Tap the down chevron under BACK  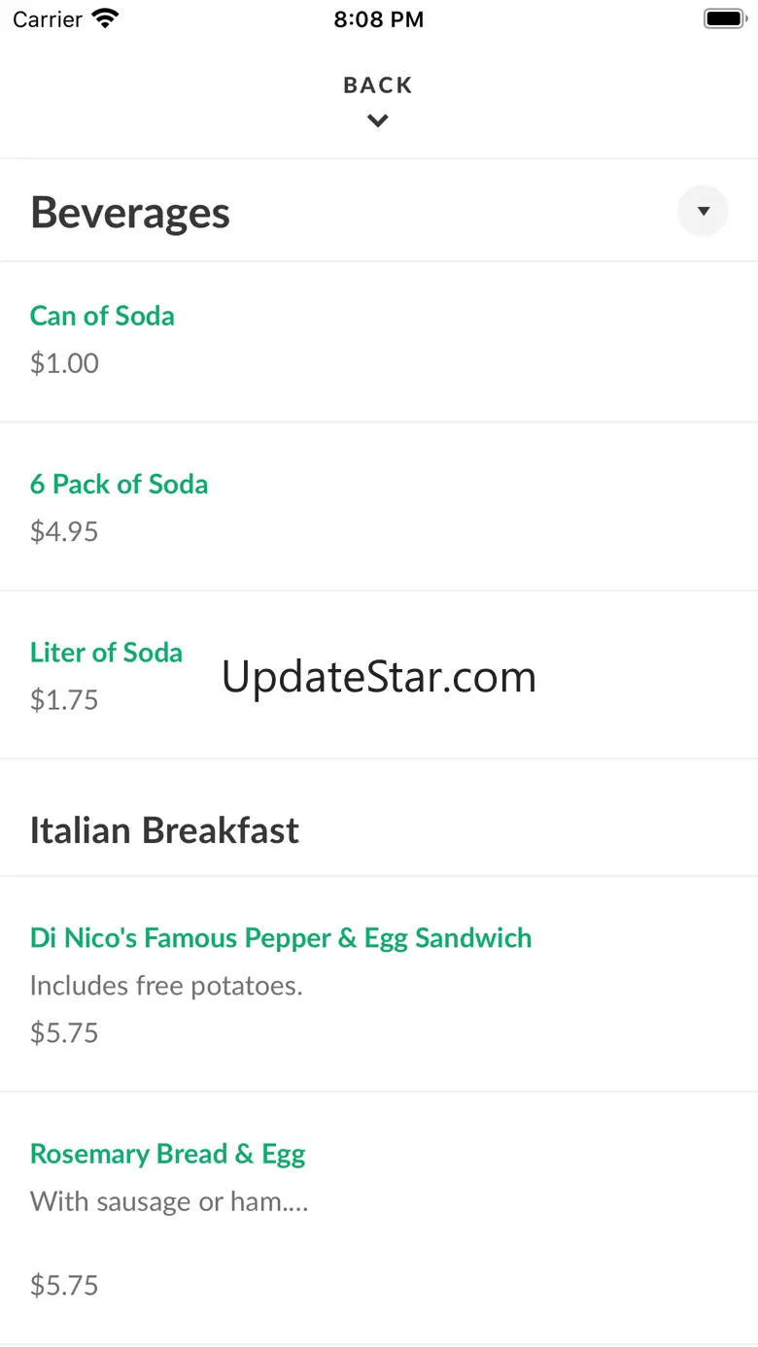378,121
